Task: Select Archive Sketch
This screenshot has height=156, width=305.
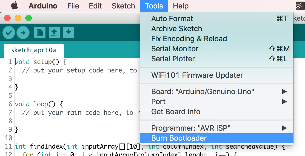Action: [x=217, y=29]
